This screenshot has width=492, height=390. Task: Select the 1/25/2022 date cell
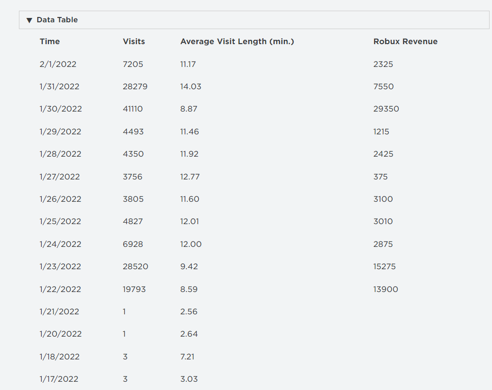click(60, 222)
